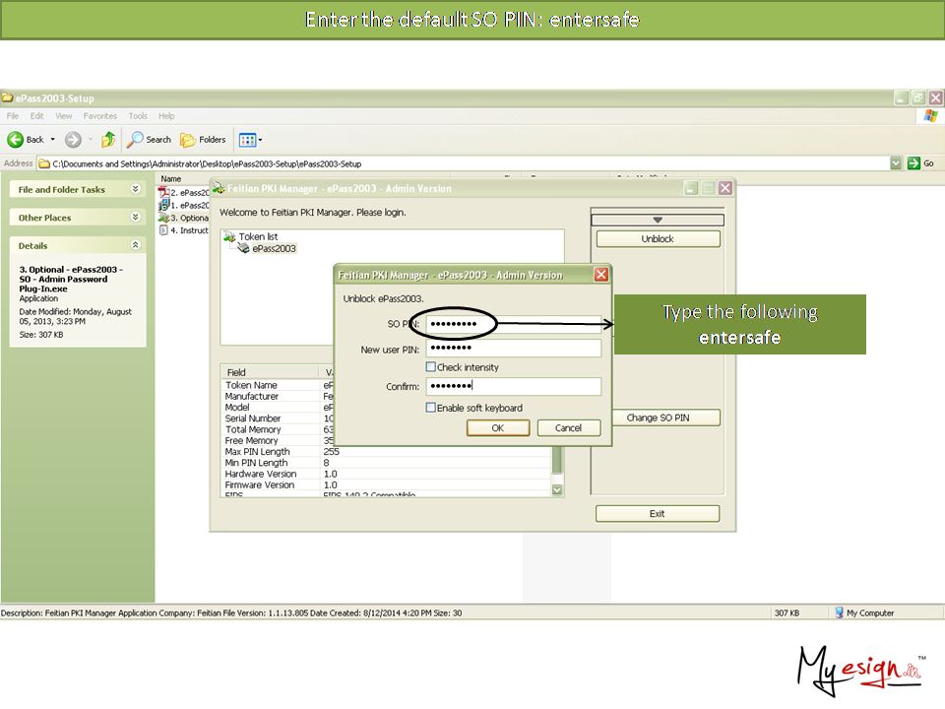Click inside the SO PIN field
This screenshot has width=945, height=709.
tap(514, 324)
